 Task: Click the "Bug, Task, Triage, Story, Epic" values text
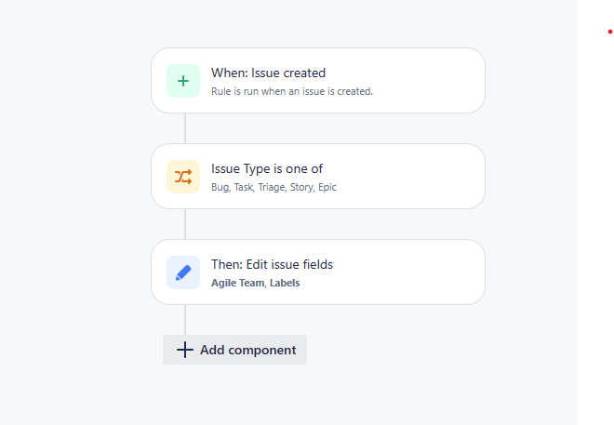coord(274,188)
